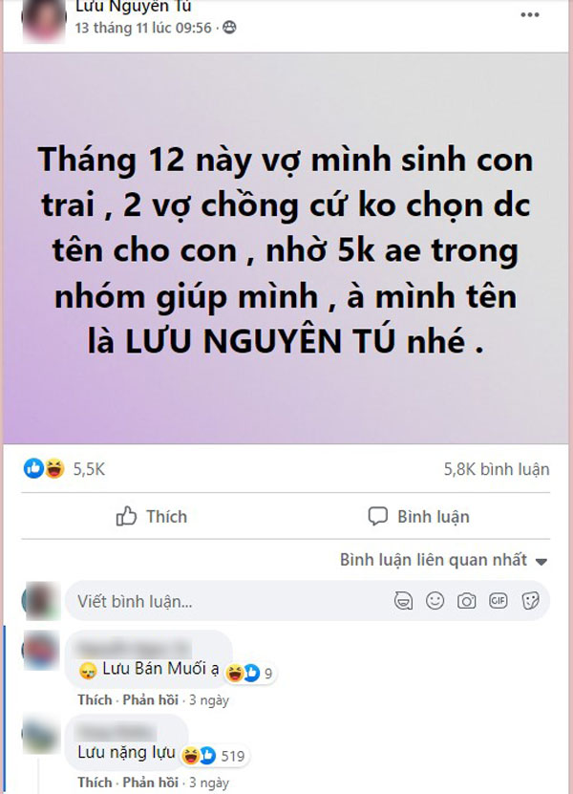The image size is (573, 794).
Task: Click the like reaction icon under post
Action: coord(33,468)
